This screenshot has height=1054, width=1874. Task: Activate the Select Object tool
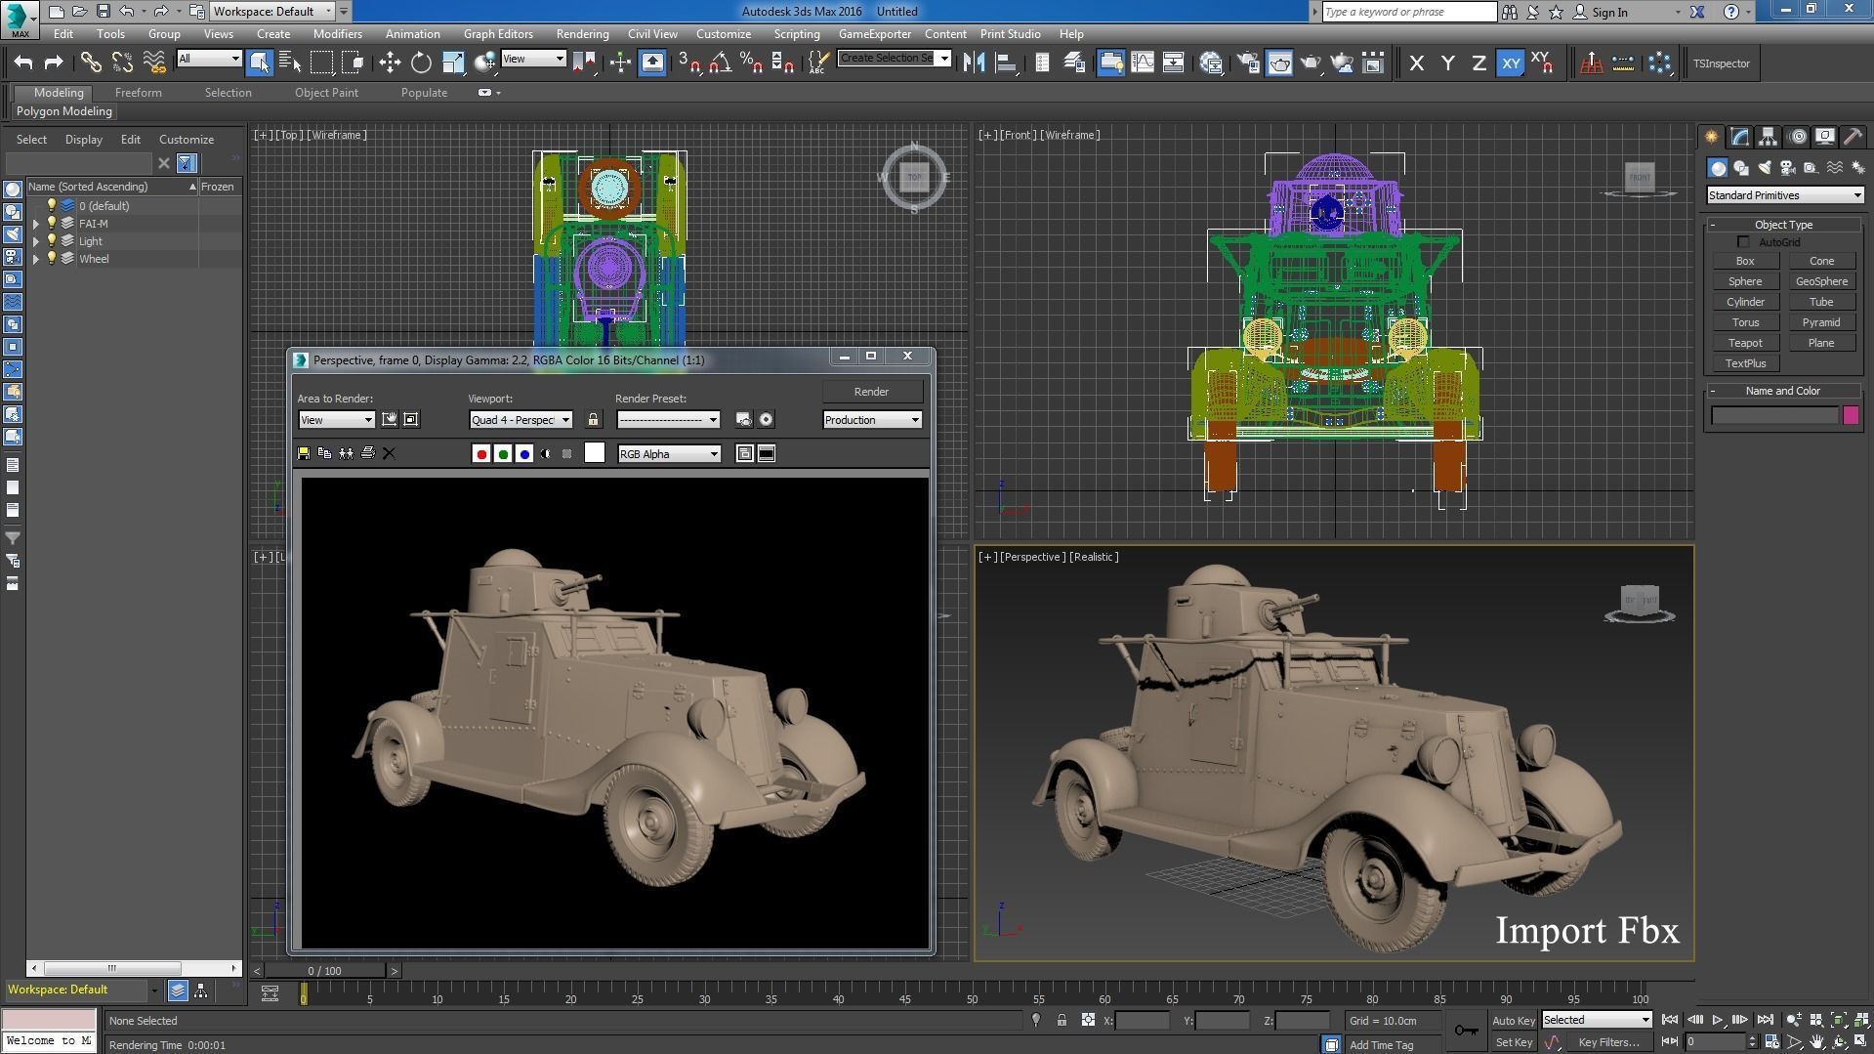pyautogui.click(x=259, y=63)
